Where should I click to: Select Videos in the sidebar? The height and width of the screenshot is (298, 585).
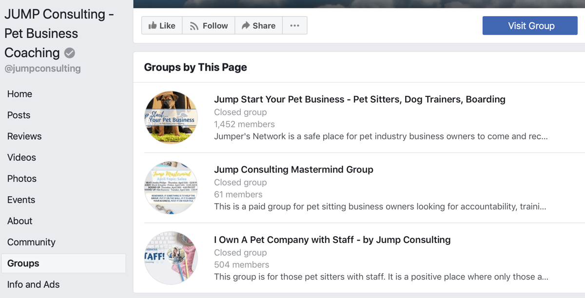point(21,157)
